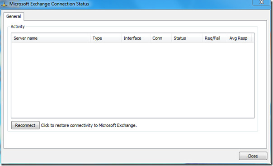Sort by the Status column

coord(187,38)
